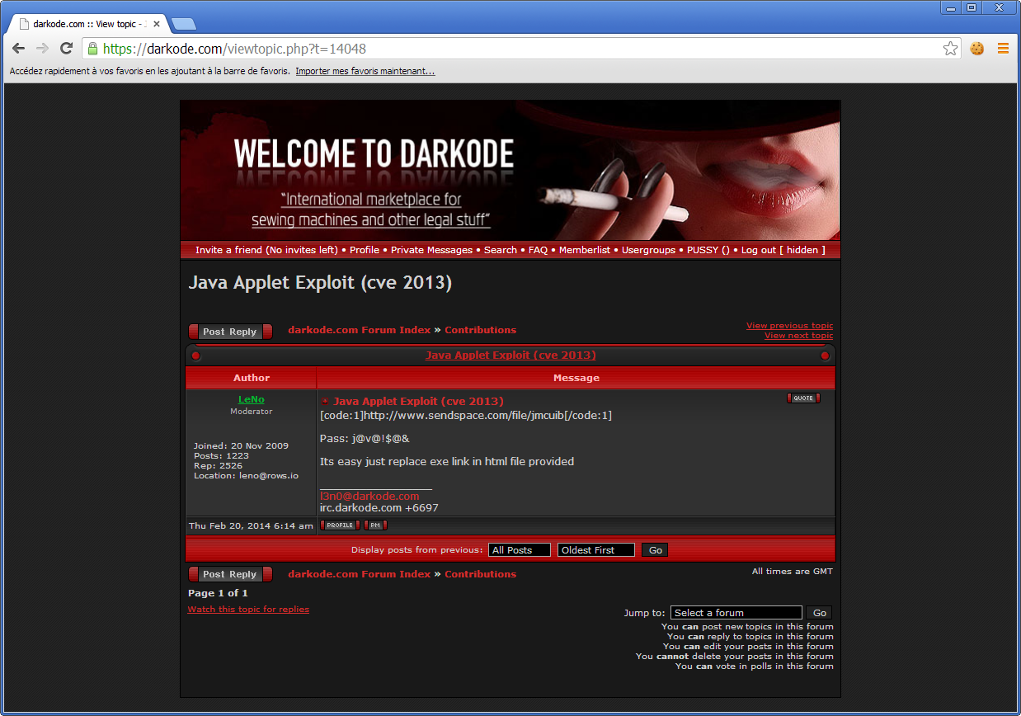The image size is (1021, 716).
Task: Click the browser back arrow
Action: (x=18, y=49)
